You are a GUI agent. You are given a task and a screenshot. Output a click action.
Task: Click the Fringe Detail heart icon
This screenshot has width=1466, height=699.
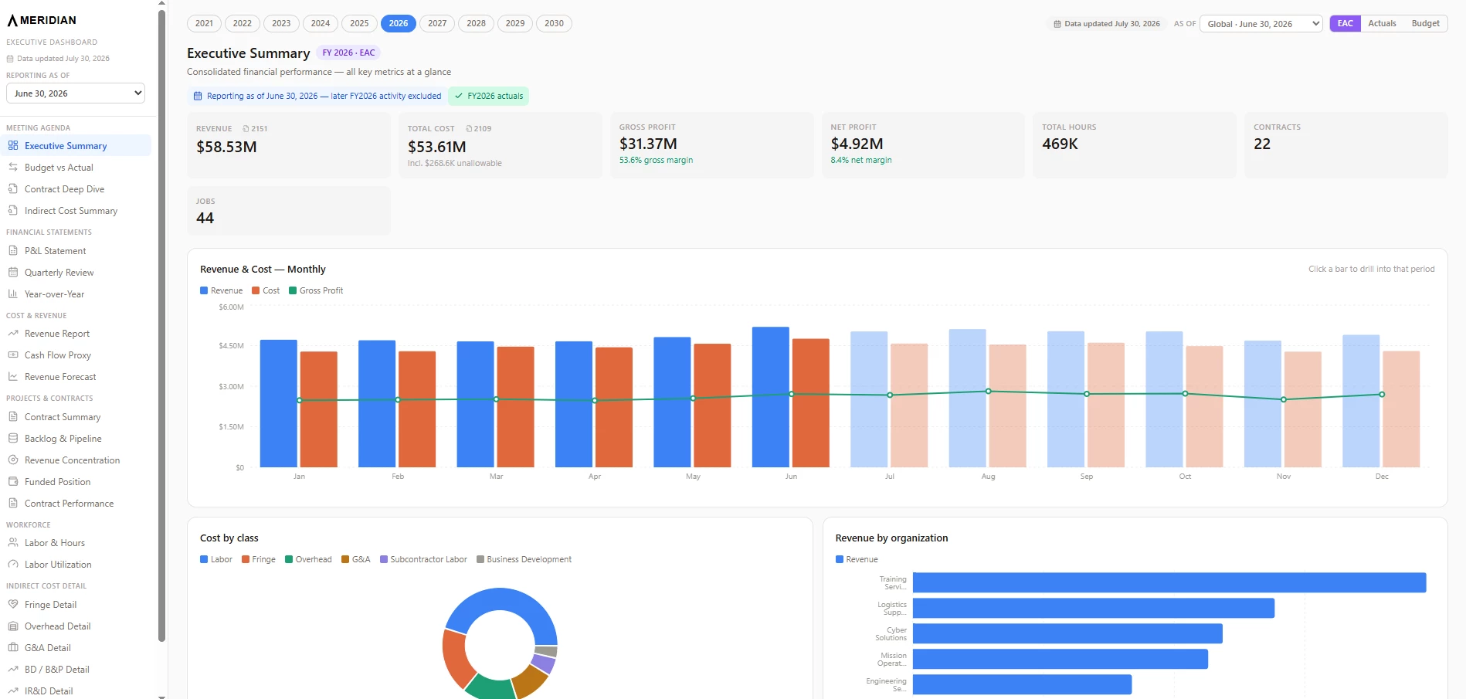[12, 604]
